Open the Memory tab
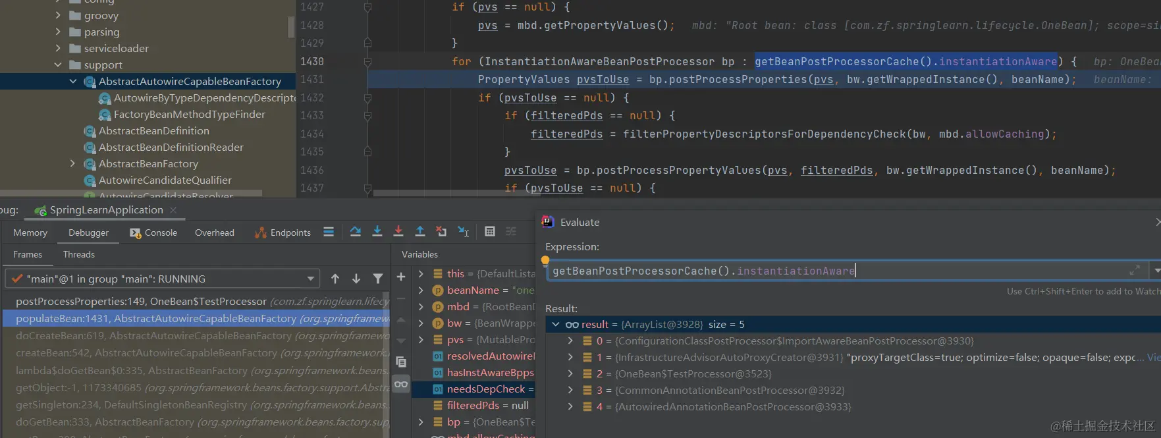 coord(30,233)
